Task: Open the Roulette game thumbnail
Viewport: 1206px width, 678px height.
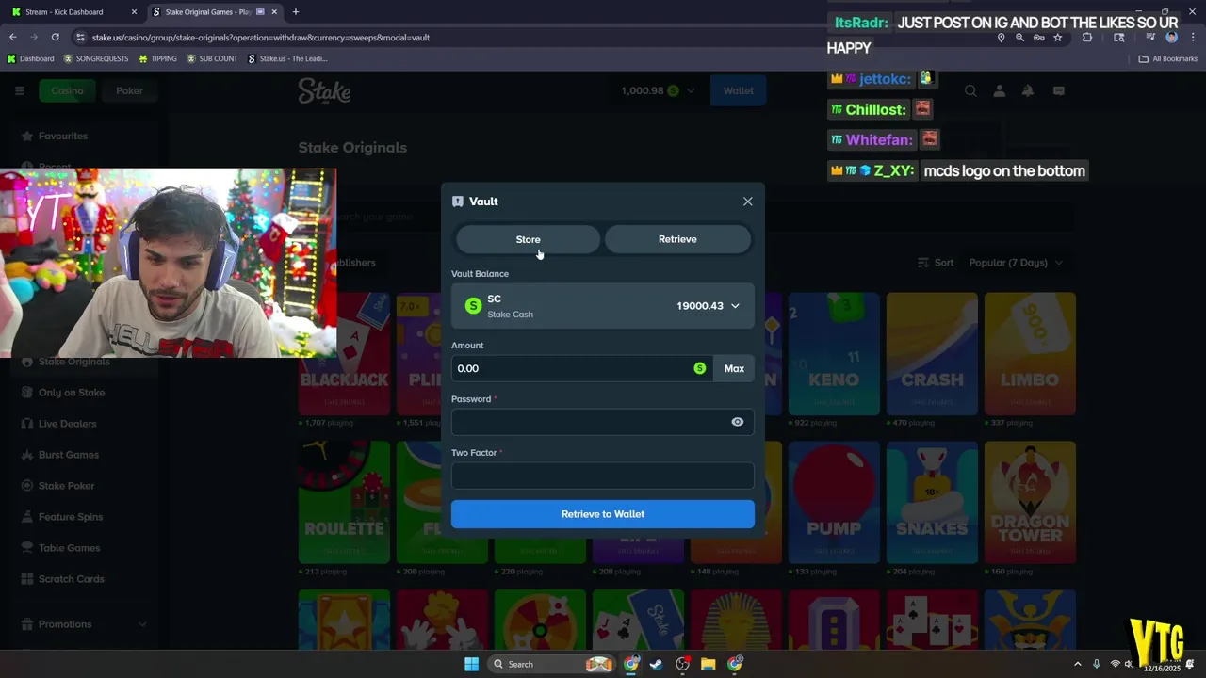Action: click(x=344, y=502)
